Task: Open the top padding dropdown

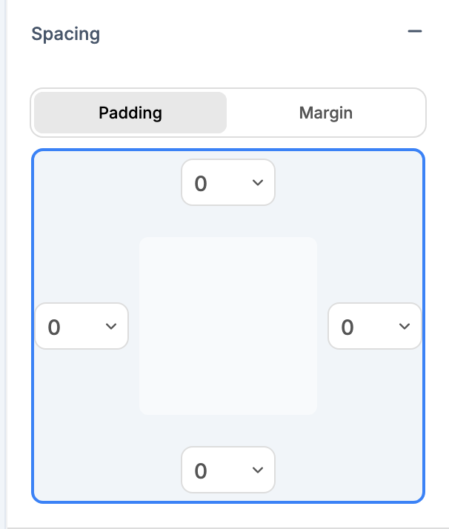Action: tap(228, 182)
